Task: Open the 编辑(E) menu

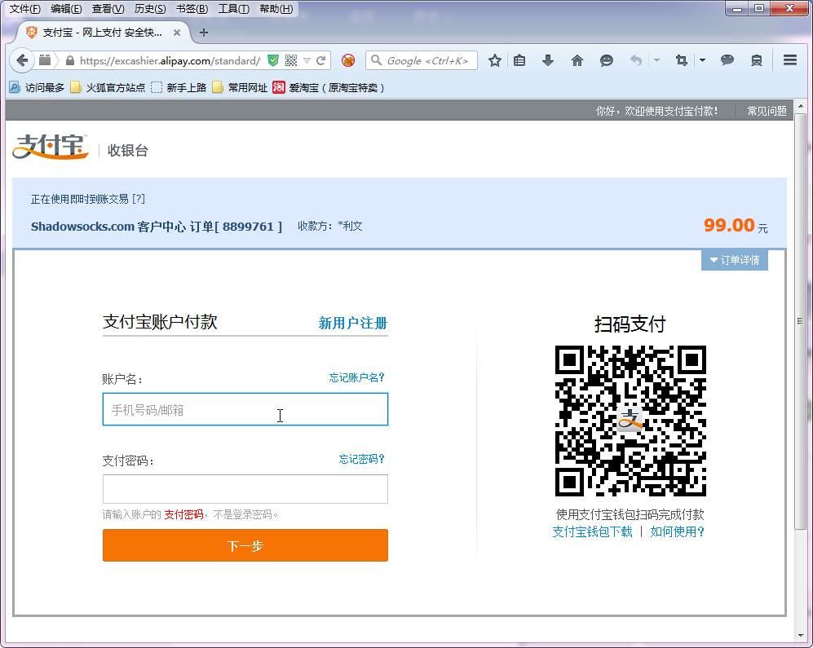Action: tap(66, 9)
